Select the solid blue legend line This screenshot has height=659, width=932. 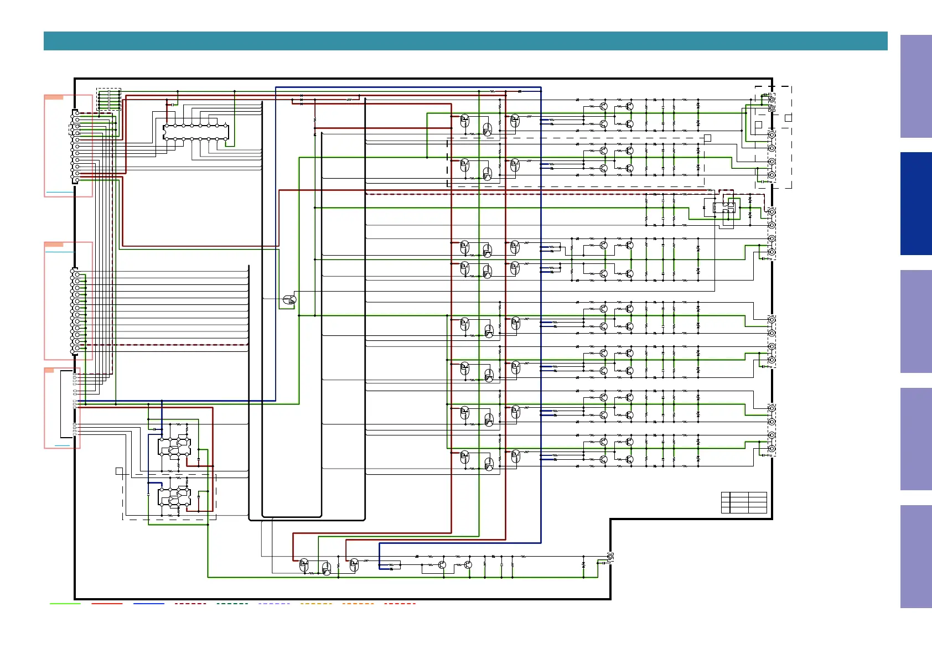[x=148, y=604]
